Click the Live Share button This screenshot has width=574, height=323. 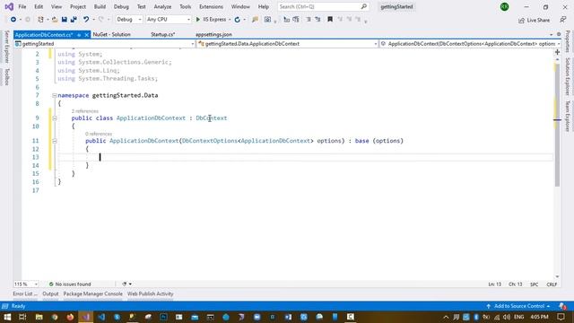pyautogui.click(x=534, y=20)
